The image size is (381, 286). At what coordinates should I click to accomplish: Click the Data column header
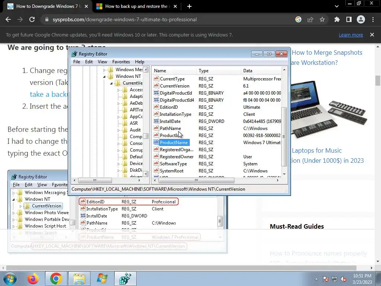[x=261, y=71]
